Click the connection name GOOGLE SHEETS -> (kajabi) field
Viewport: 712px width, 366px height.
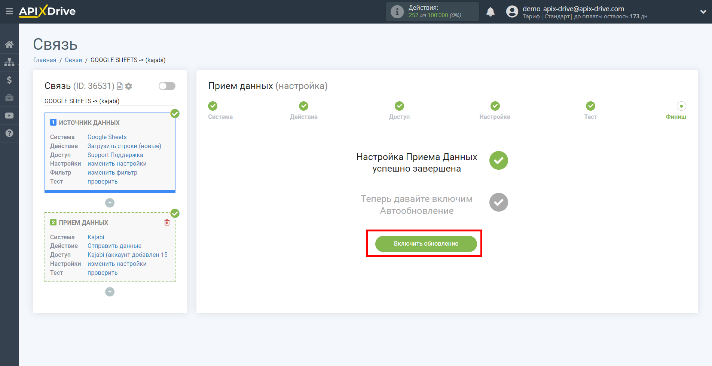110,101
